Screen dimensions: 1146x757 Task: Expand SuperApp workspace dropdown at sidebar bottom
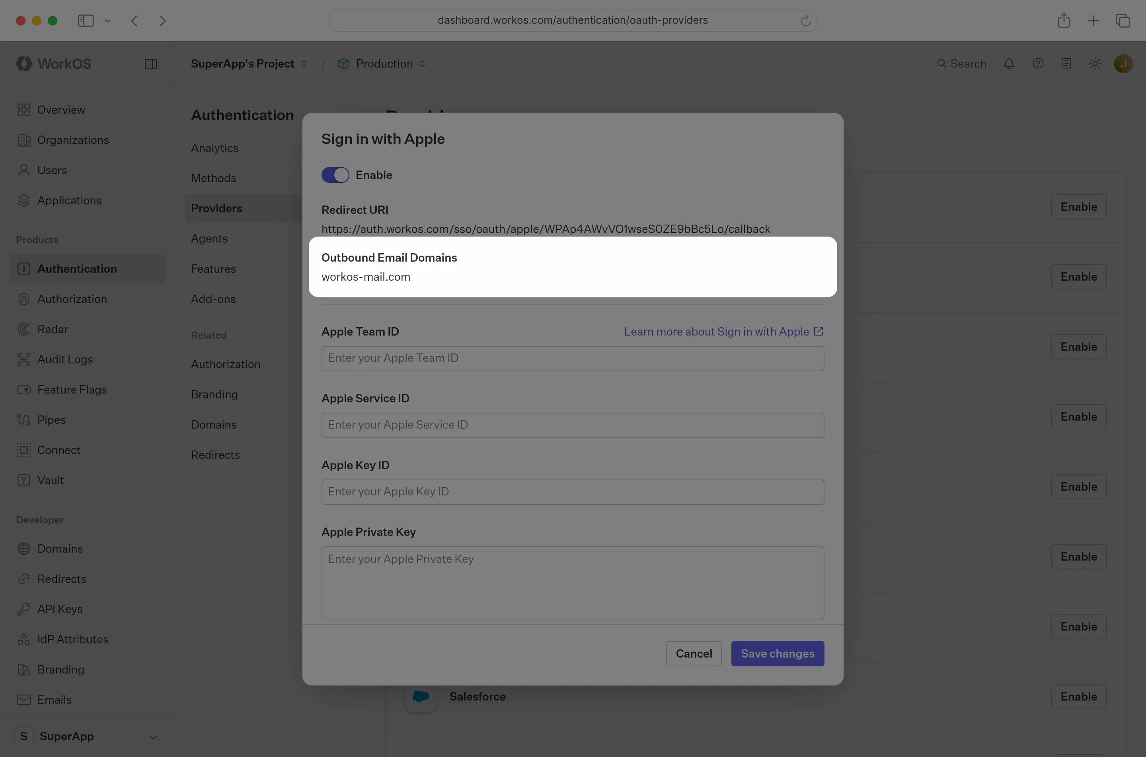click(x=87, y=736)
